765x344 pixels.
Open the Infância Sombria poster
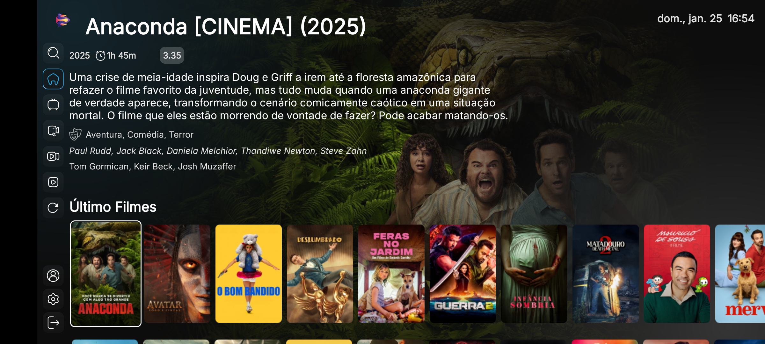point(534,274)
